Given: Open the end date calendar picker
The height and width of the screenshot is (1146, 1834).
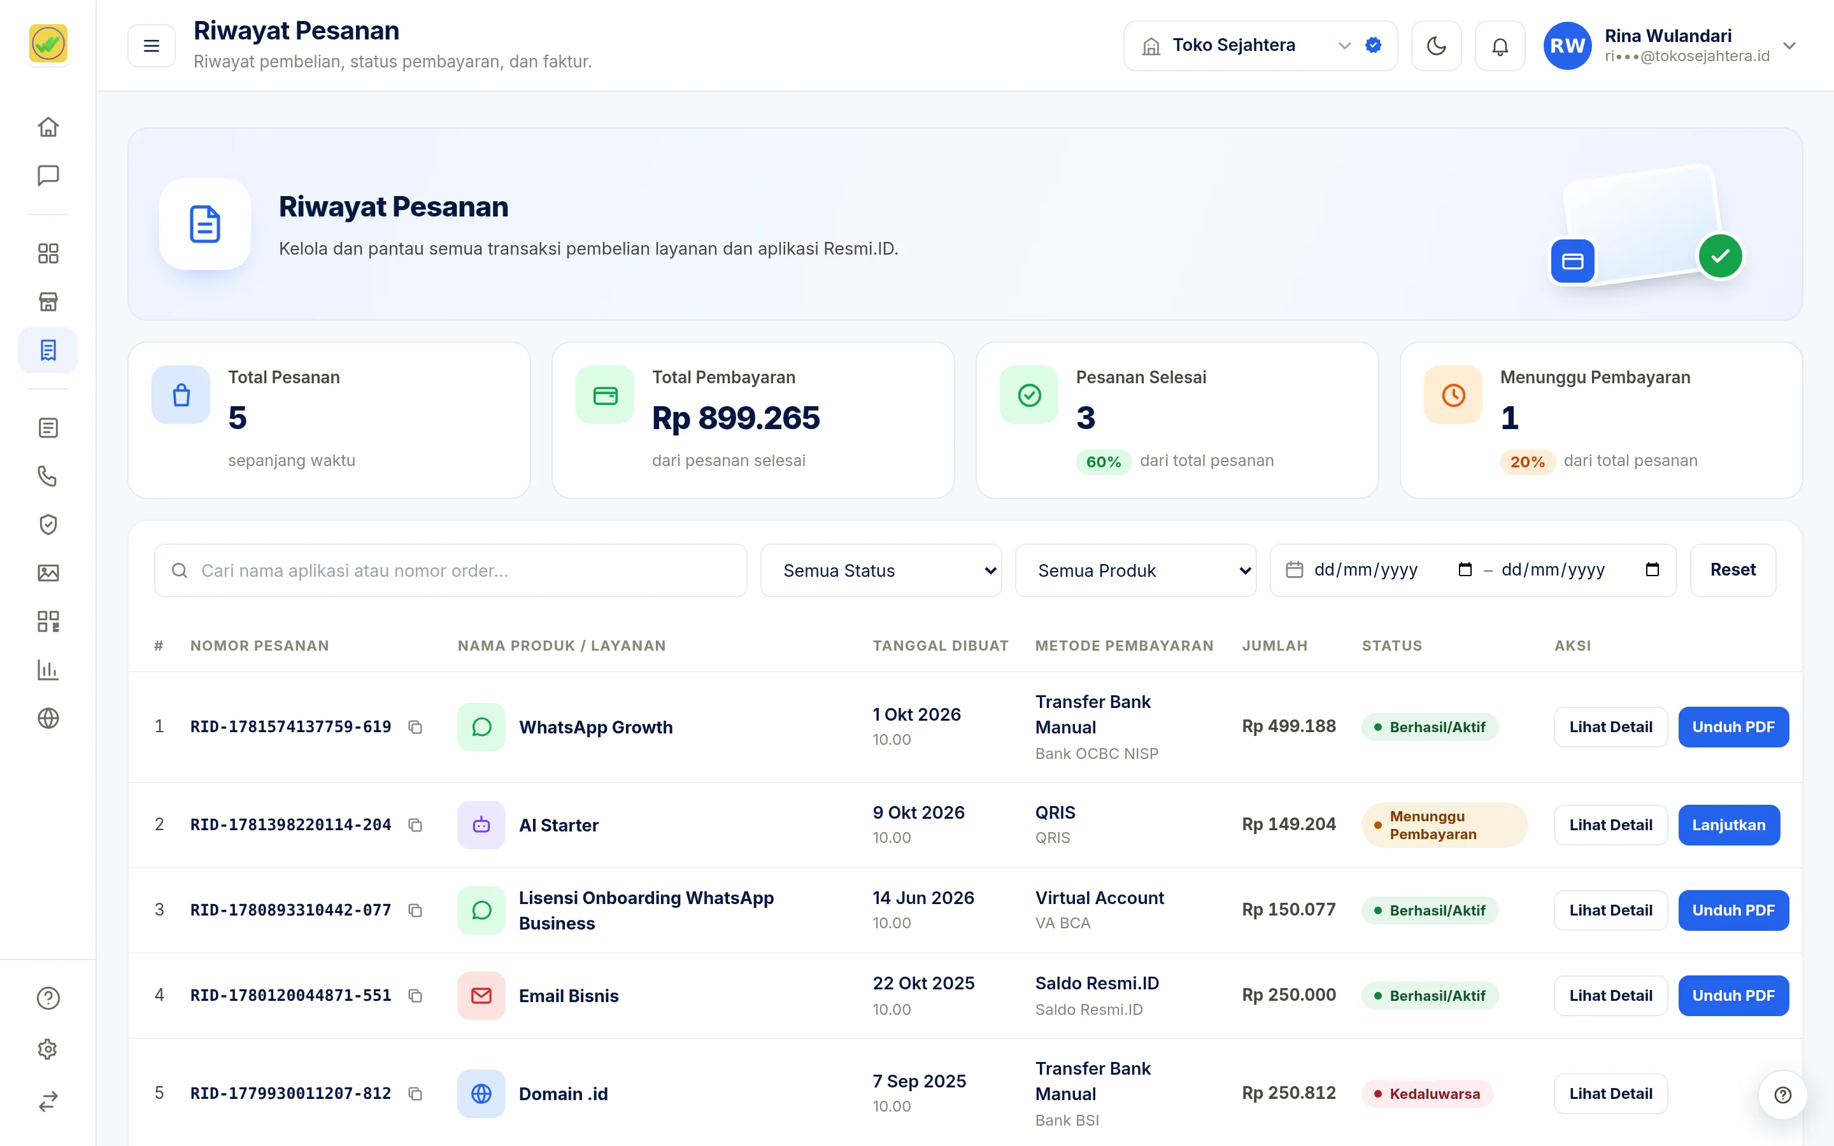Looking at the screenshot, I should pyautogui.click(x=1652, y=570).
